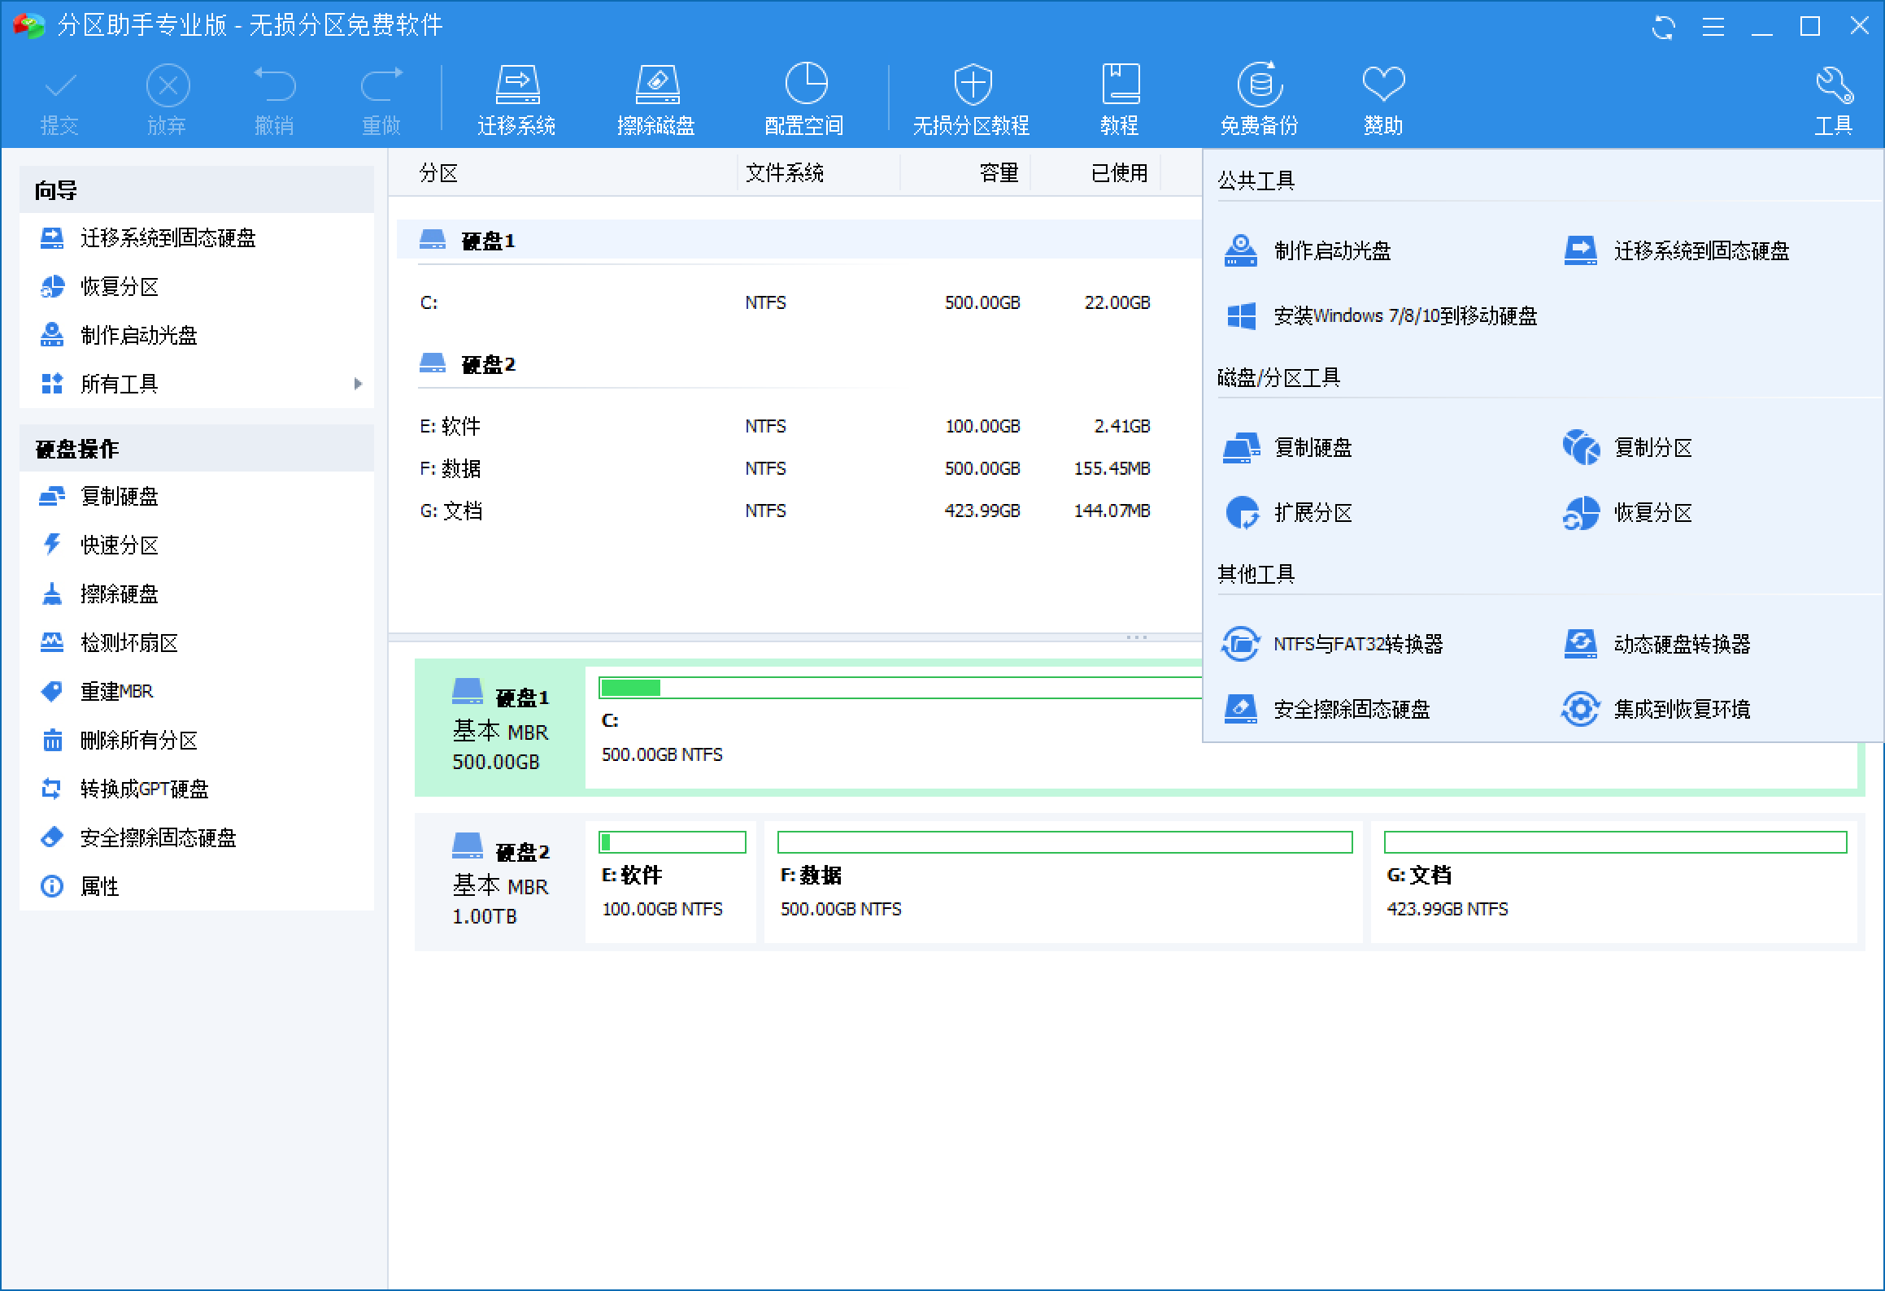
Task: Select the E: 软件 partition row
Action: pyautogui.click(x=799, y=426)
